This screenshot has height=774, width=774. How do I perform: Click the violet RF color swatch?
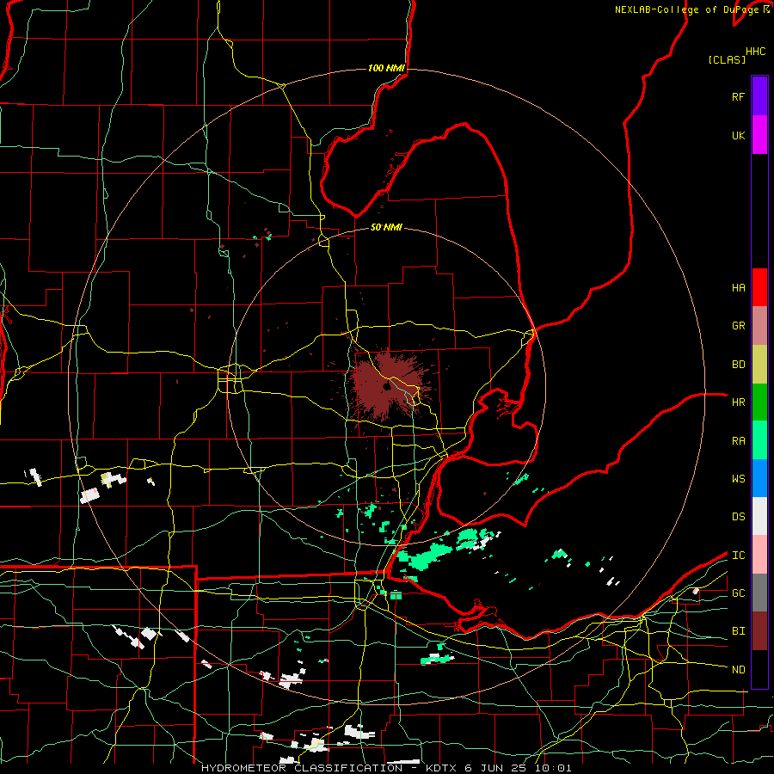coord(759,96)
